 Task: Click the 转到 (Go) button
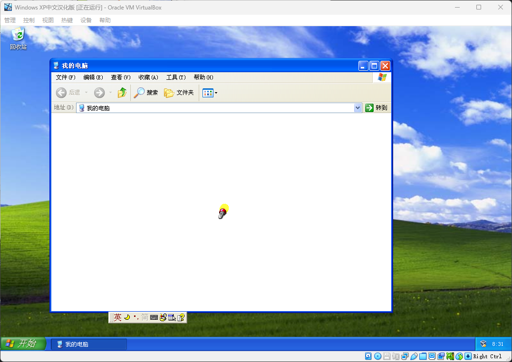[x=377, y=108]
